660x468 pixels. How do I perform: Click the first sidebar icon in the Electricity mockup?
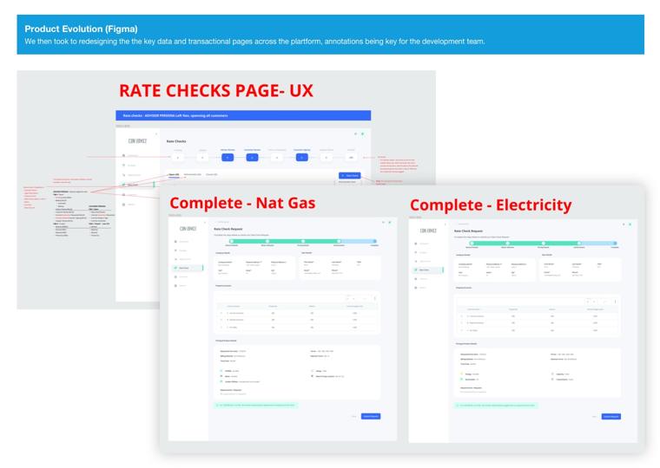[x=416, y=244]
